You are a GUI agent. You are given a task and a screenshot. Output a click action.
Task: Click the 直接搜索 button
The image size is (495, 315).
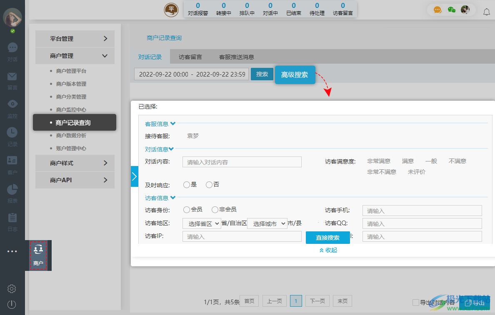click(x=327, y=238)
